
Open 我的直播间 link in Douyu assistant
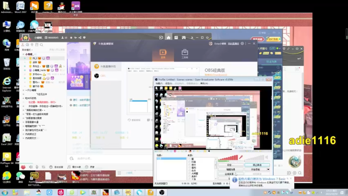[x=233, y=44]
